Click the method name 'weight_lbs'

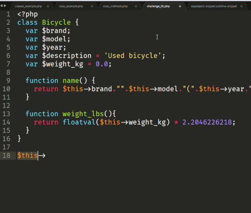pos(83,114)
